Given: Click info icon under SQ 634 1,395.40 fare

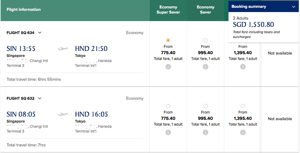Looking at the screenshot, I should 243,67.
